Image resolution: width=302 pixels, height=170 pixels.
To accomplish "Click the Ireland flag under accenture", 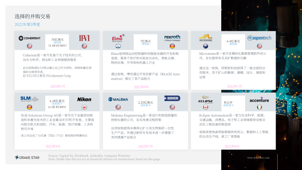I will tap(259, 107).
